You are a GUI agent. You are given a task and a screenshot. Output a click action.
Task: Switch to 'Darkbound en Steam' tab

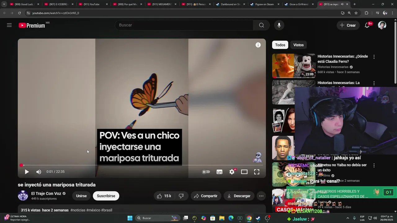coord(230,4)
